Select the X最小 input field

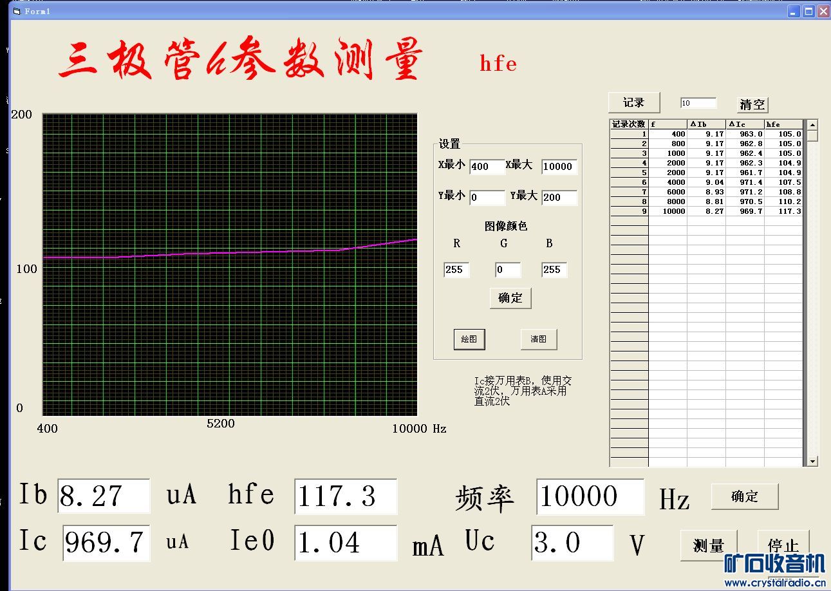487,167
